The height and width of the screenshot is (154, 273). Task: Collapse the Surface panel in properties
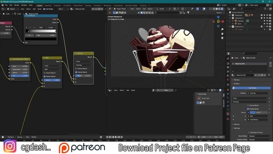tap(236, 84)
